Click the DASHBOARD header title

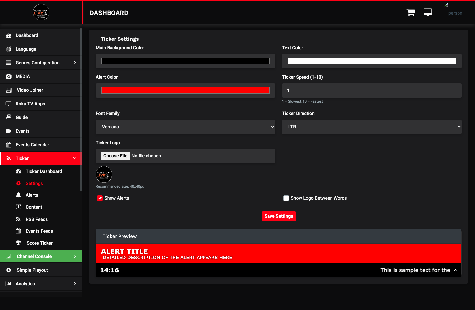coord(109,13)
